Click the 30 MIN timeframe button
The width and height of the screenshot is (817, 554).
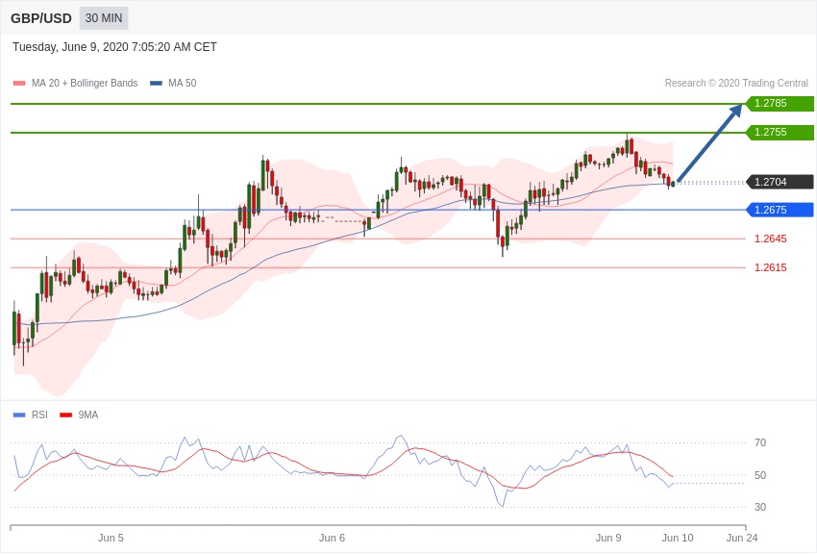tap(104, 18)
